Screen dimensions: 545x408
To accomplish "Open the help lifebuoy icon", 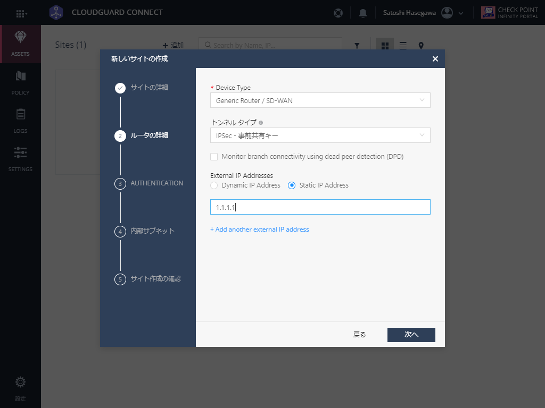I will tap(338, 13).
